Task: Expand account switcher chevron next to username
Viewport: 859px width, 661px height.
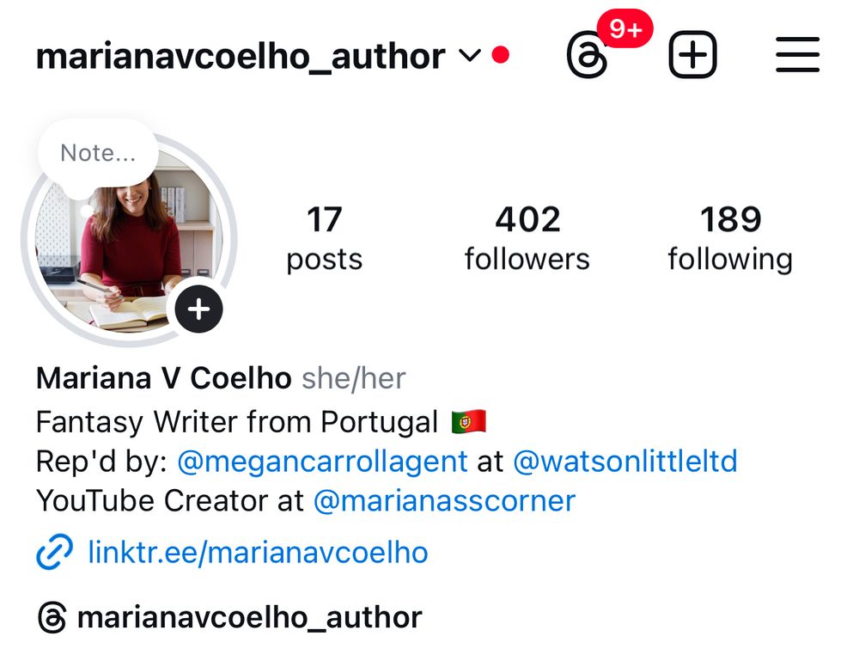Action: tap(470, 55)
